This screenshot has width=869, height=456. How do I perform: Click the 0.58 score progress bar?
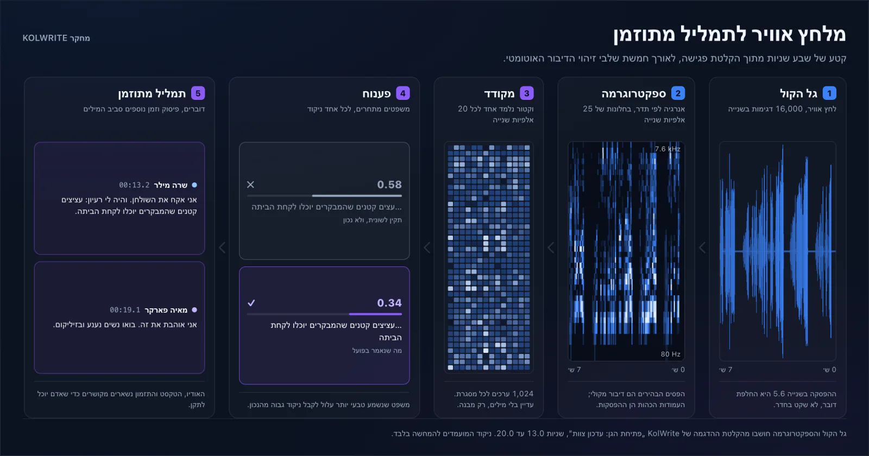324,195
